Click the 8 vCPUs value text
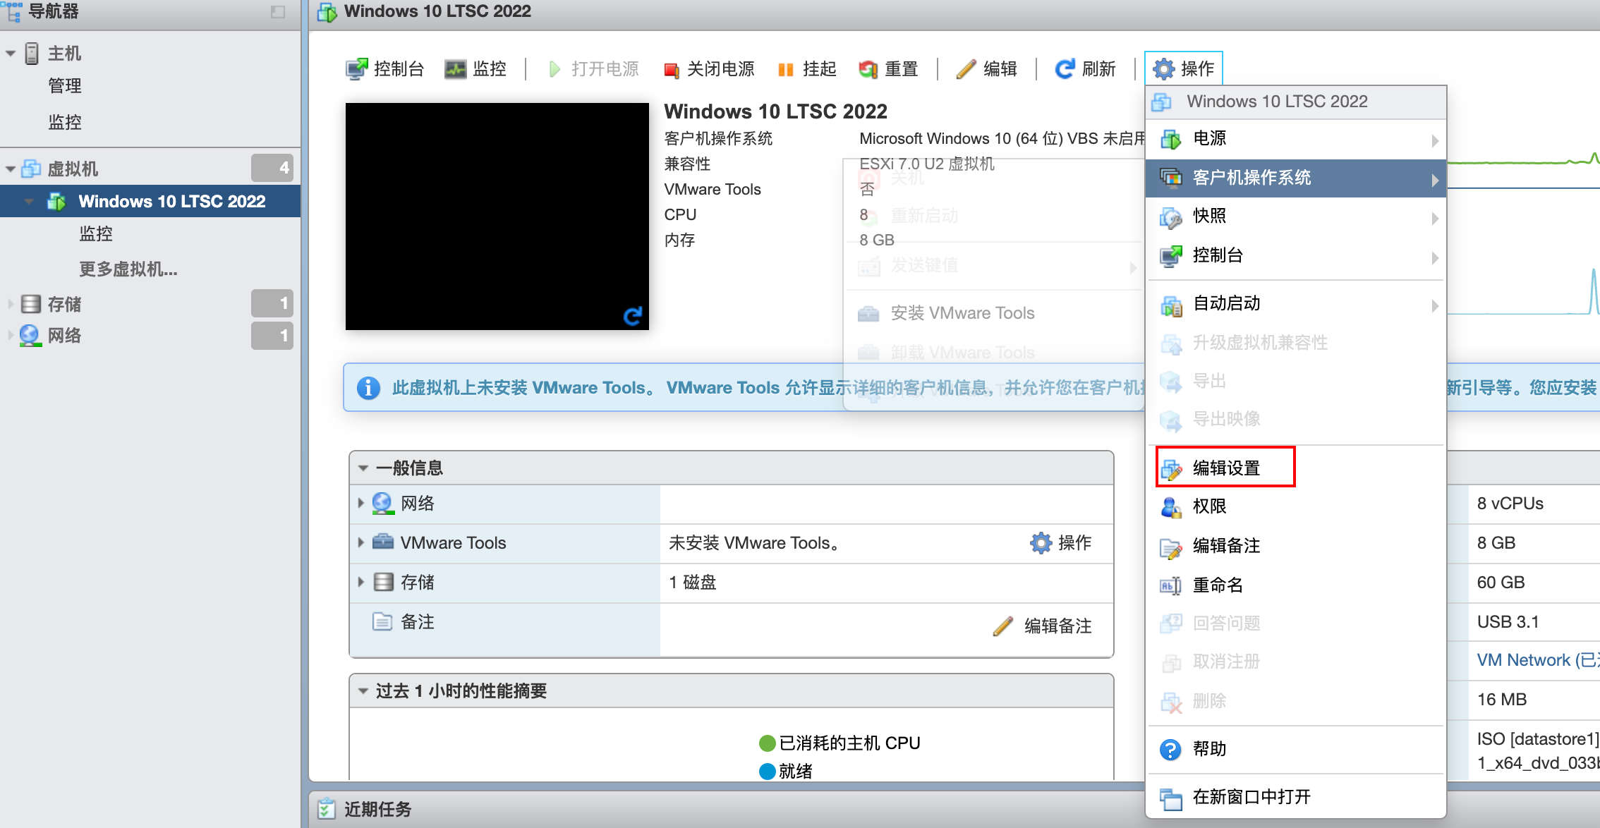The width and height of the screenshot is (1600, 828). point(1510,504)
